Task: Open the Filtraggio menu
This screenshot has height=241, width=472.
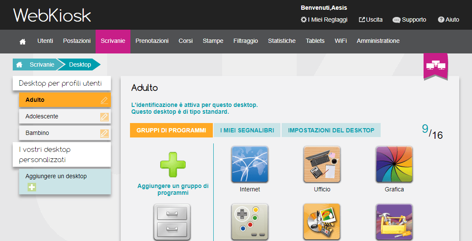Action: click(246, 41)
